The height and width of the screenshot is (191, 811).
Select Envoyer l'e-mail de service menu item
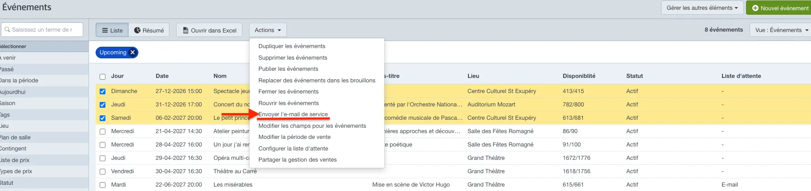click(293, 114)
